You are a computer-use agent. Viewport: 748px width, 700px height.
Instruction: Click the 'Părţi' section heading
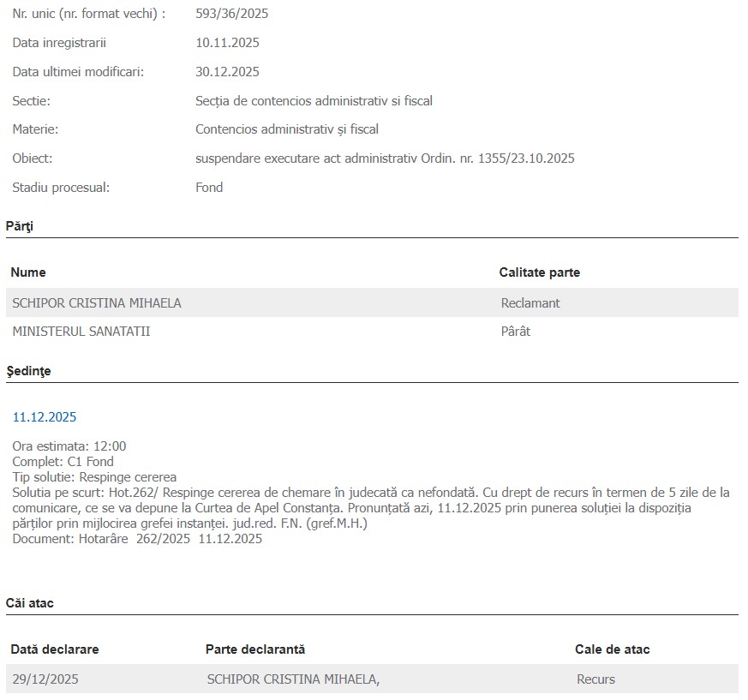pyautogui.click(x=20, y=226)
